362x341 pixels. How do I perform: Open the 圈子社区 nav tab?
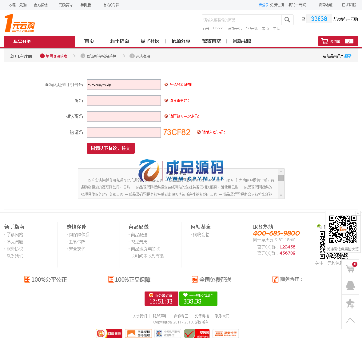pos(150,41)
